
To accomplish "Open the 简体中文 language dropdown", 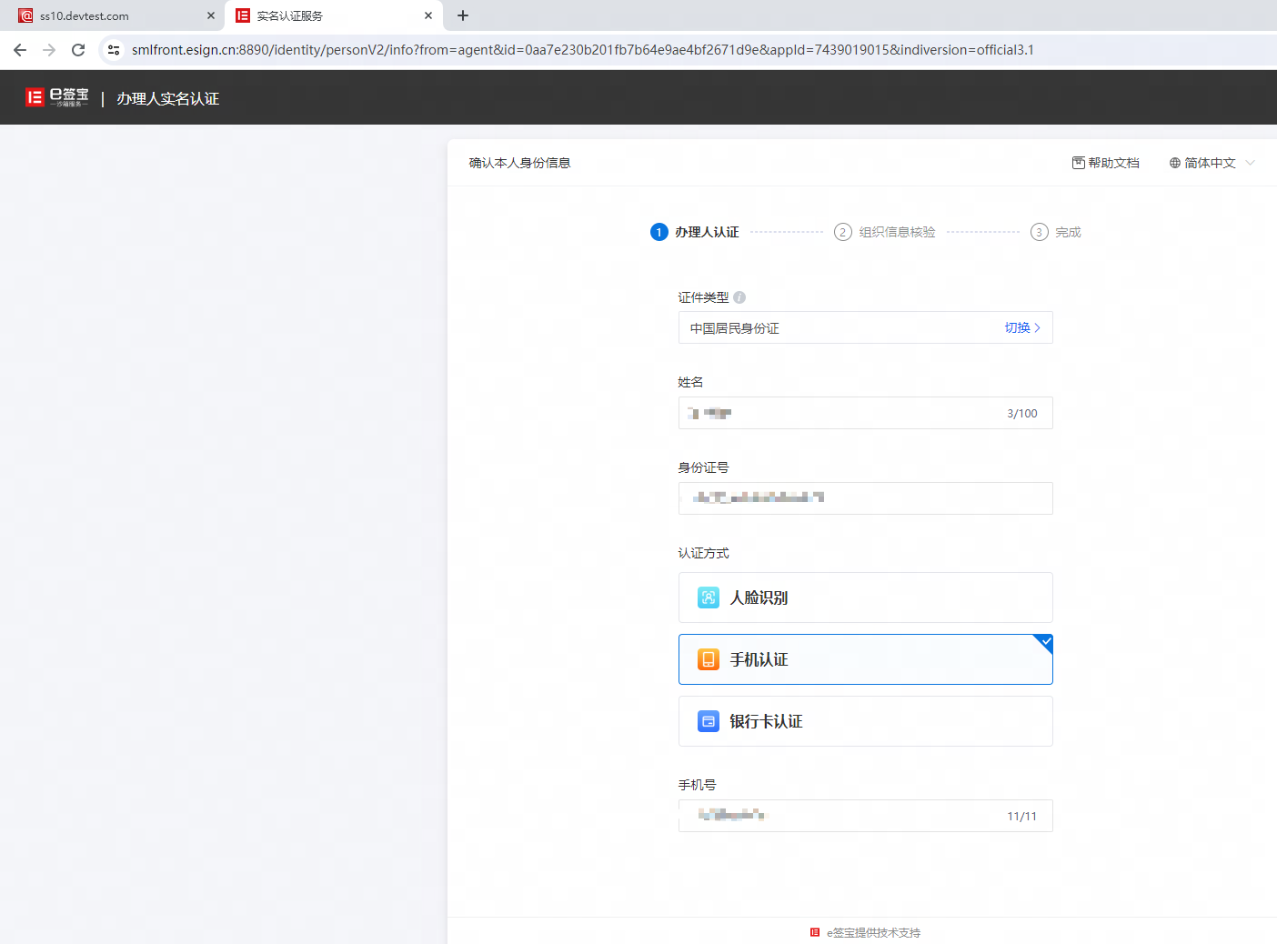I will tap(1212, 163).
